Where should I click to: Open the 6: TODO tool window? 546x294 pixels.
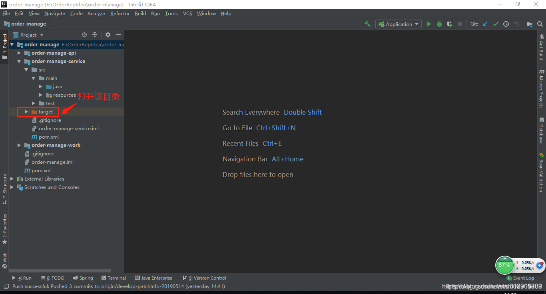(52, 278)
